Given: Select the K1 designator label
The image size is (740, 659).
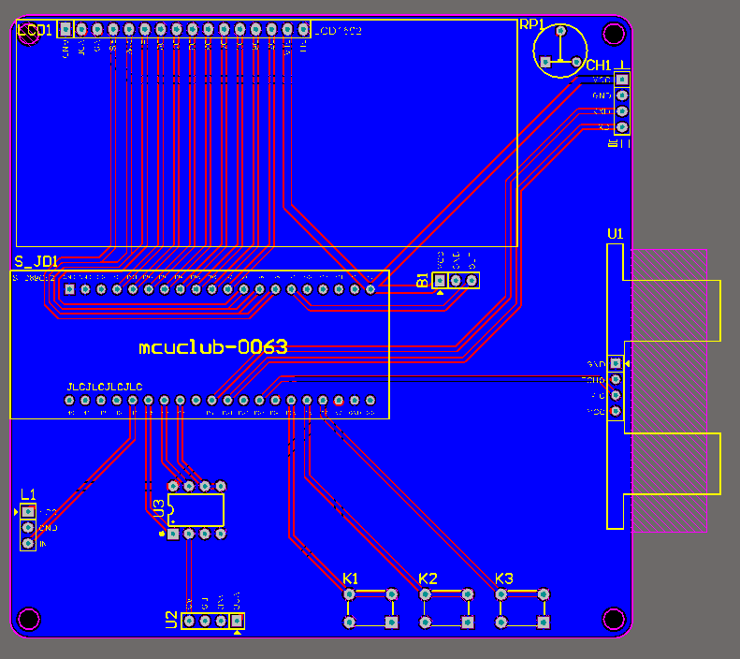Looking at the screenshot, I should tap(350, 578).
